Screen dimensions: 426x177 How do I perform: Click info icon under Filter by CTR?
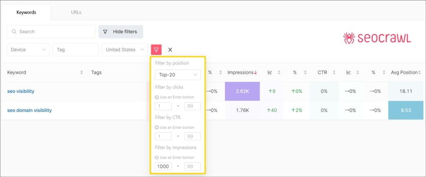pyautogui.click(x=157, y=127)
